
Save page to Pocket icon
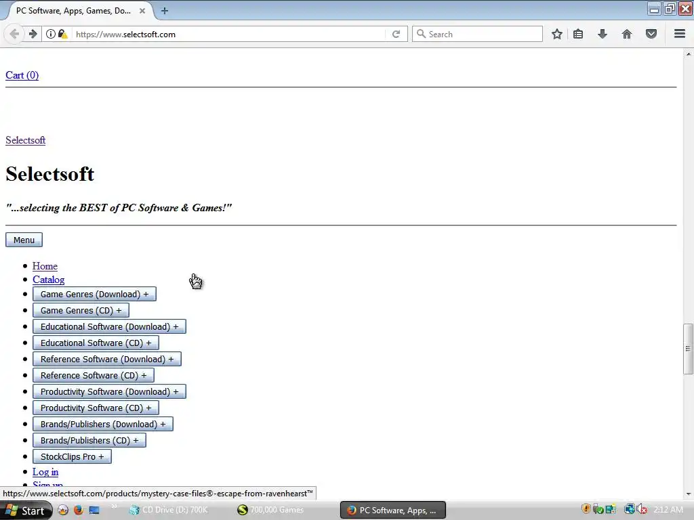click(x=651, y=34)
